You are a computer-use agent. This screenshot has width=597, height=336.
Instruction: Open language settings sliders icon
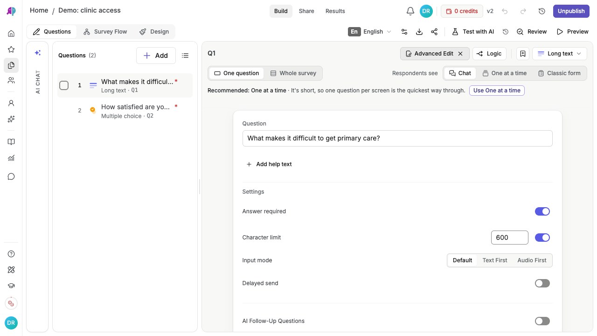point(404,32)
